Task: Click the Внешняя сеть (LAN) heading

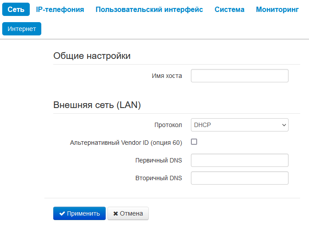Action: tap(97, 105)
